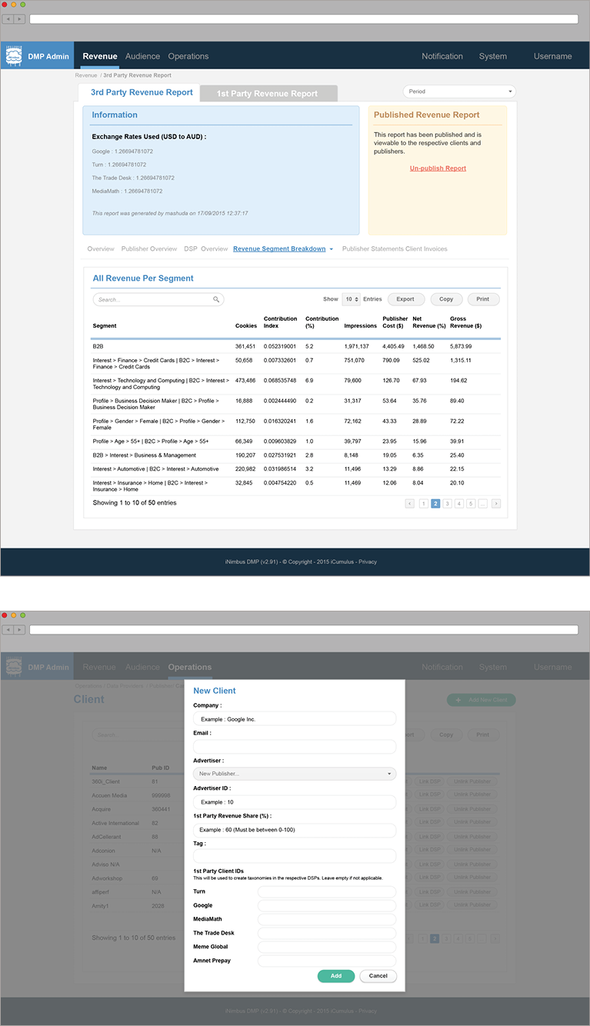
Task: Sort by the Impressions column header
Action: [361, 326]
